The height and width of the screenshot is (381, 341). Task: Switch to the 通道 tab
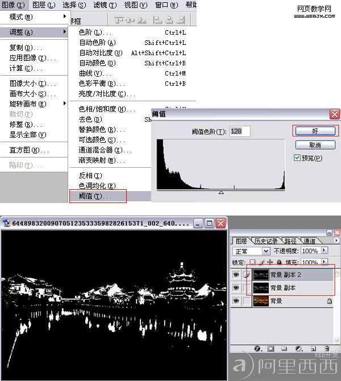[x=309, y=241]
